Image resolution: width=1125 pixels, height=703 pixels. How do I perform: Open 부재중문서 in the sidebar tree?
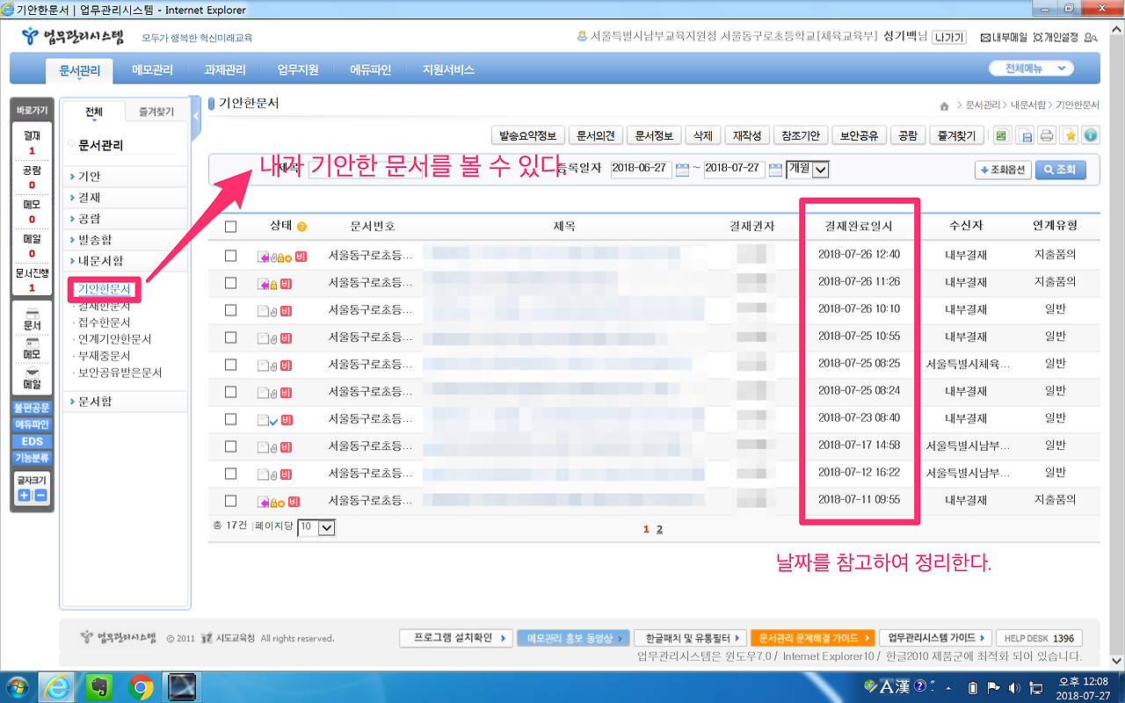point(104,356)
